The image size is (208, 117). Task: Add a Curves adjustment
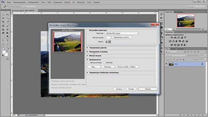coord(178,38)
